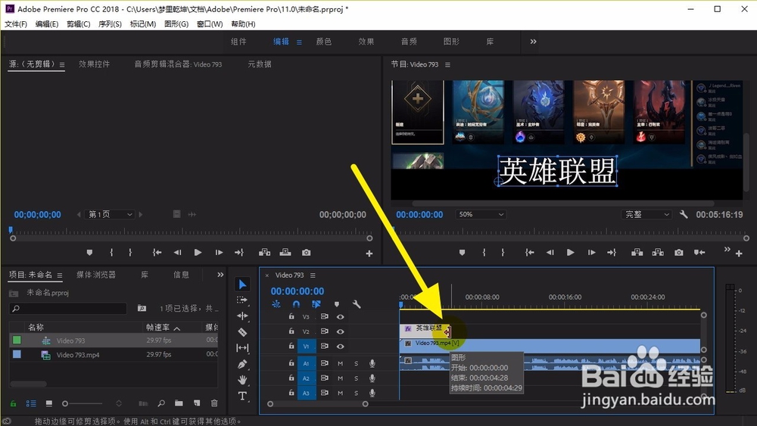This screenshot has width=757, height=426.
Task: Add marker in timeline header
Action: click(337, 304)
